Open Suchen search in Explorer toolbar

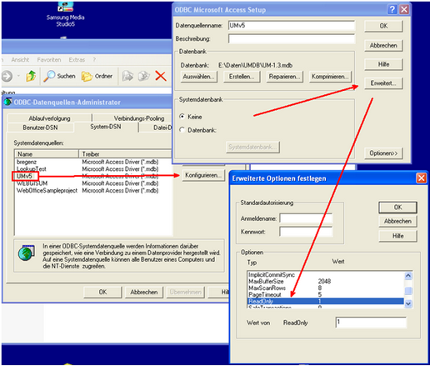click(59, 76)
